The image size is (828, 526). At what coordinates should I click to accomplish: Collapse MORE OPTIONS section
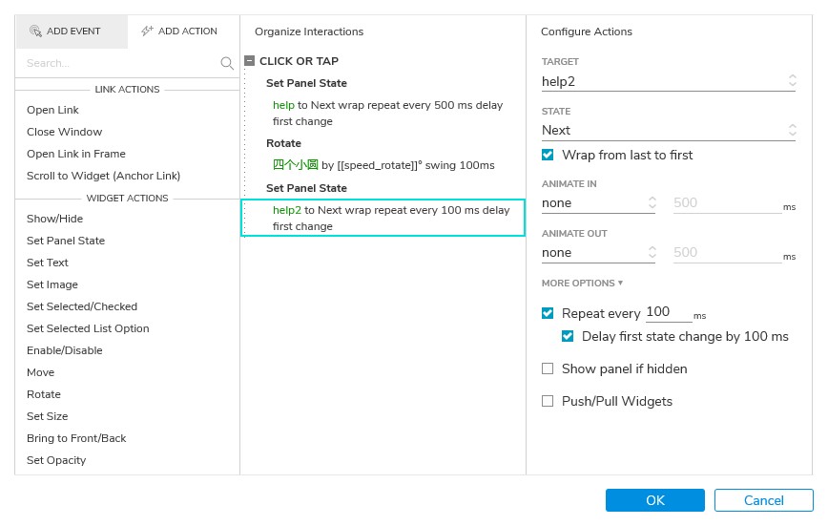click(583, 284)
